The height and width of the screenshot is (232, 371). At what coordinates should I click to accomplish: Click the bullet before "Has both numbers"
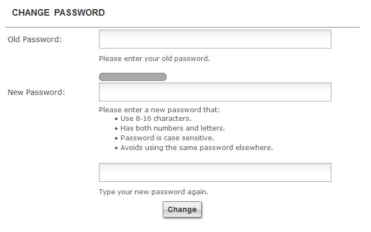click(116, 129)
